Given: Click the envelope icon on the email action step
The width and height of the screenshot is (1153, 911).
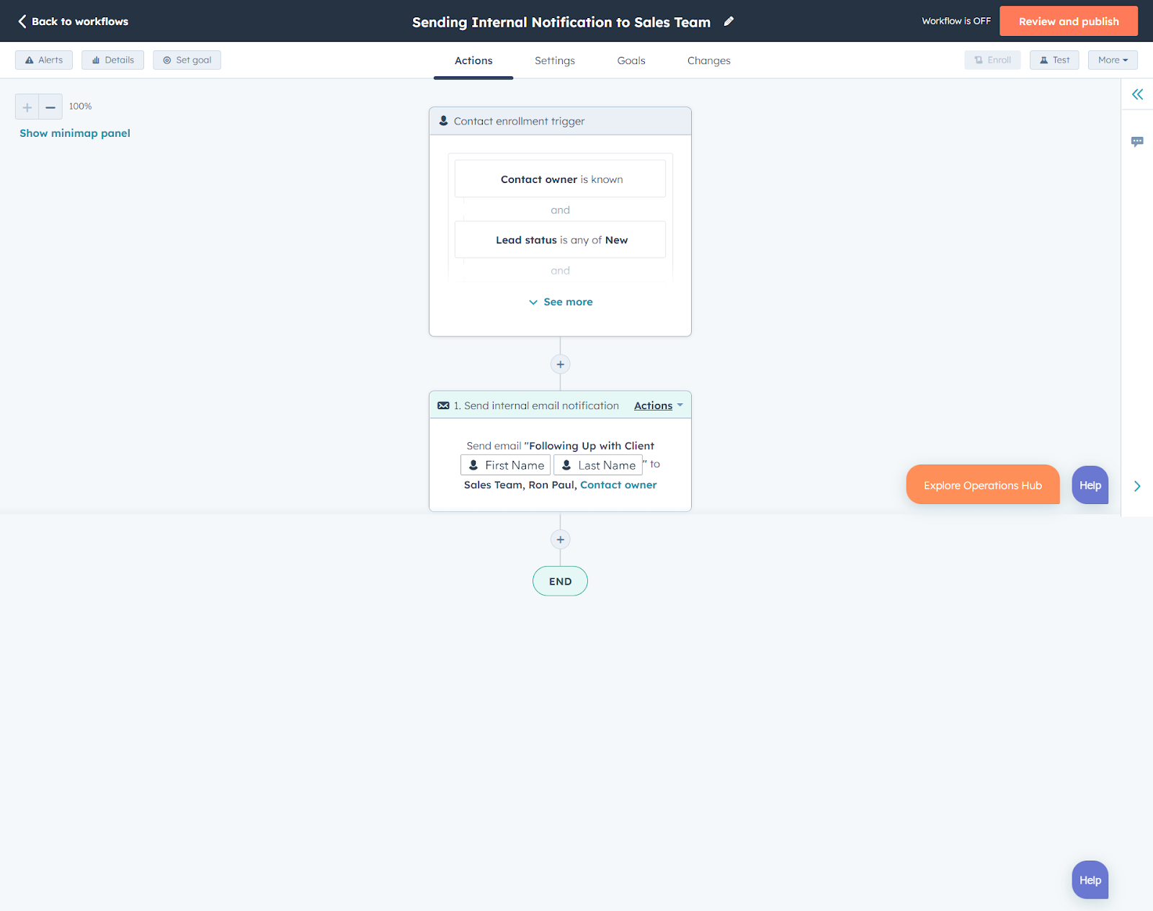Looking at the screenshot, I should (442, 405).
